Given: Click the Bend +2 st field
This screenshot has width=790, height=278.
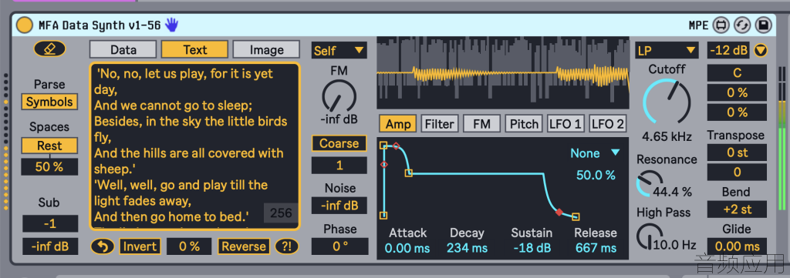Looking at the screenshot, I should [737, 209].
